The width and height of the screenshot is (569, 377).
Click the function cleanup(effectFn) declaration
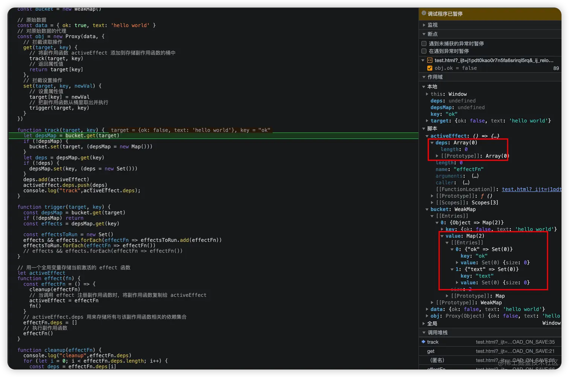click(x=59, y=350)
